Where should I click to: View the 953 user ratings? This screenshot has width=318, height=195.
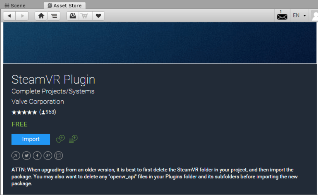tap(48, 112)
